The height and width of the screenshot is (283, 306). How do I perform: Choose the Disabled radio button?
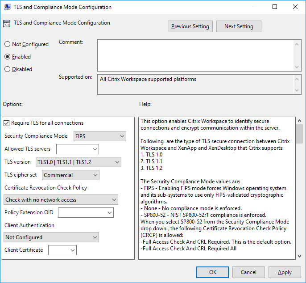tap(7, 69)
